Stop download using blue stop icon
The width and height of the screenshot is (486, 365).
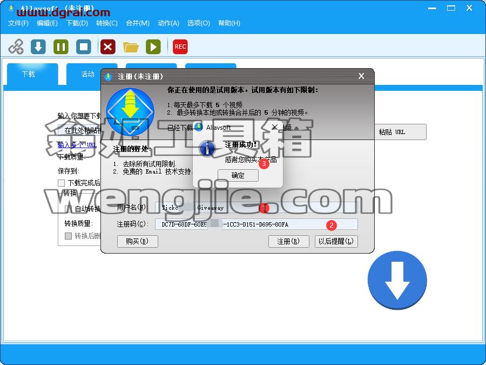coord(84,47)
